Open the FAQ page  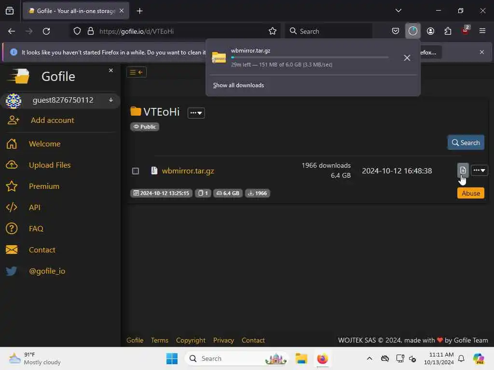(x=36, y=228)
